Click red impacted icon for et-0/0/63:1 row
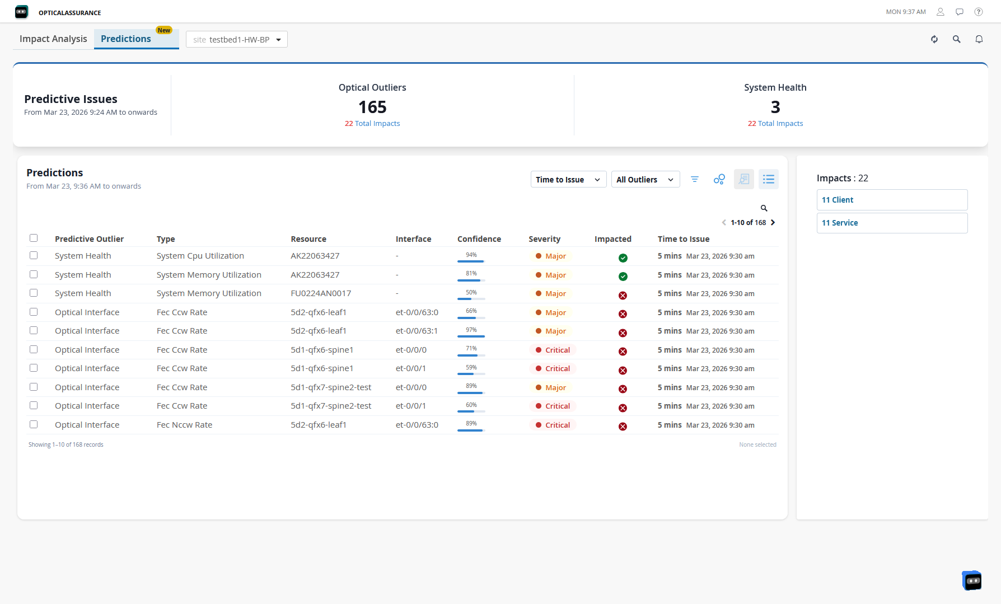This screenshot has height=604, width=1001. click(x=623, y=333)
